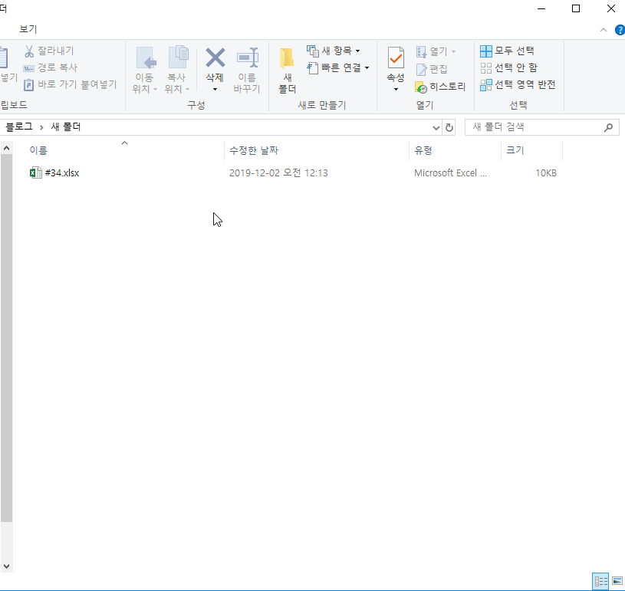Maximize the Explorer window
This screenshot has height=591, width=625.
[x=576, y=8]
